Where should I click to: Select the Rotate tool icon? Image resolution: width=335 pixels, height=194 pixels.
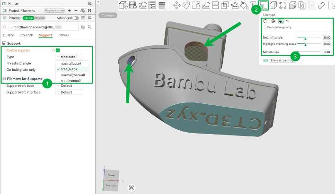coord(186,5)
